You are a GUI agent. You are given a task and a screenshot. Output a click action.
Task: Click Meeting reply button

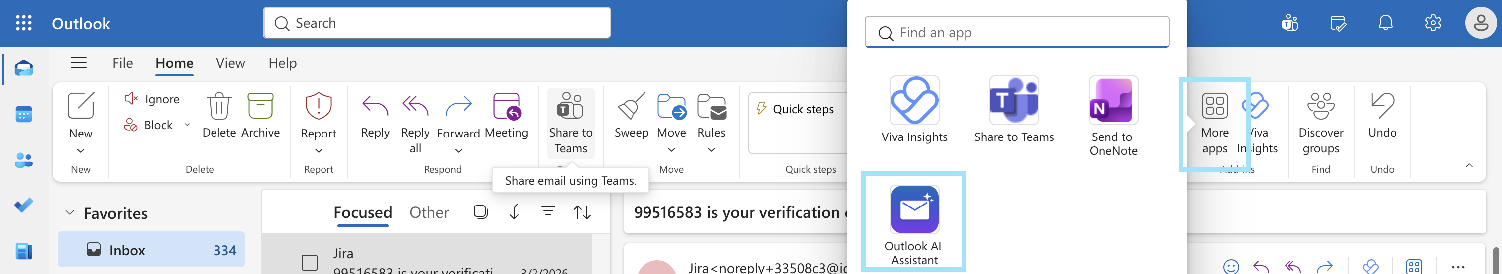pos(506,115)
